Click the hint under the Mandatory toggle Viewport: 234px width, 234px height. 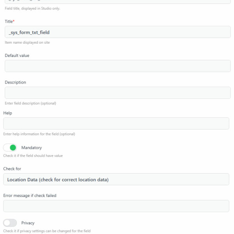(33, 156)
